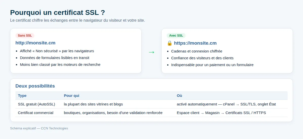The image size is (303, 139).
Task: Click 'Données de formulaires lisibles en transit'
Action: click(x=55, y=58)
